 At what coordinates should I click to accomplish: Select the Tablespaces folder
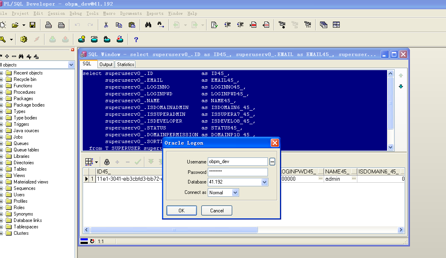click(x=26, y=227)
